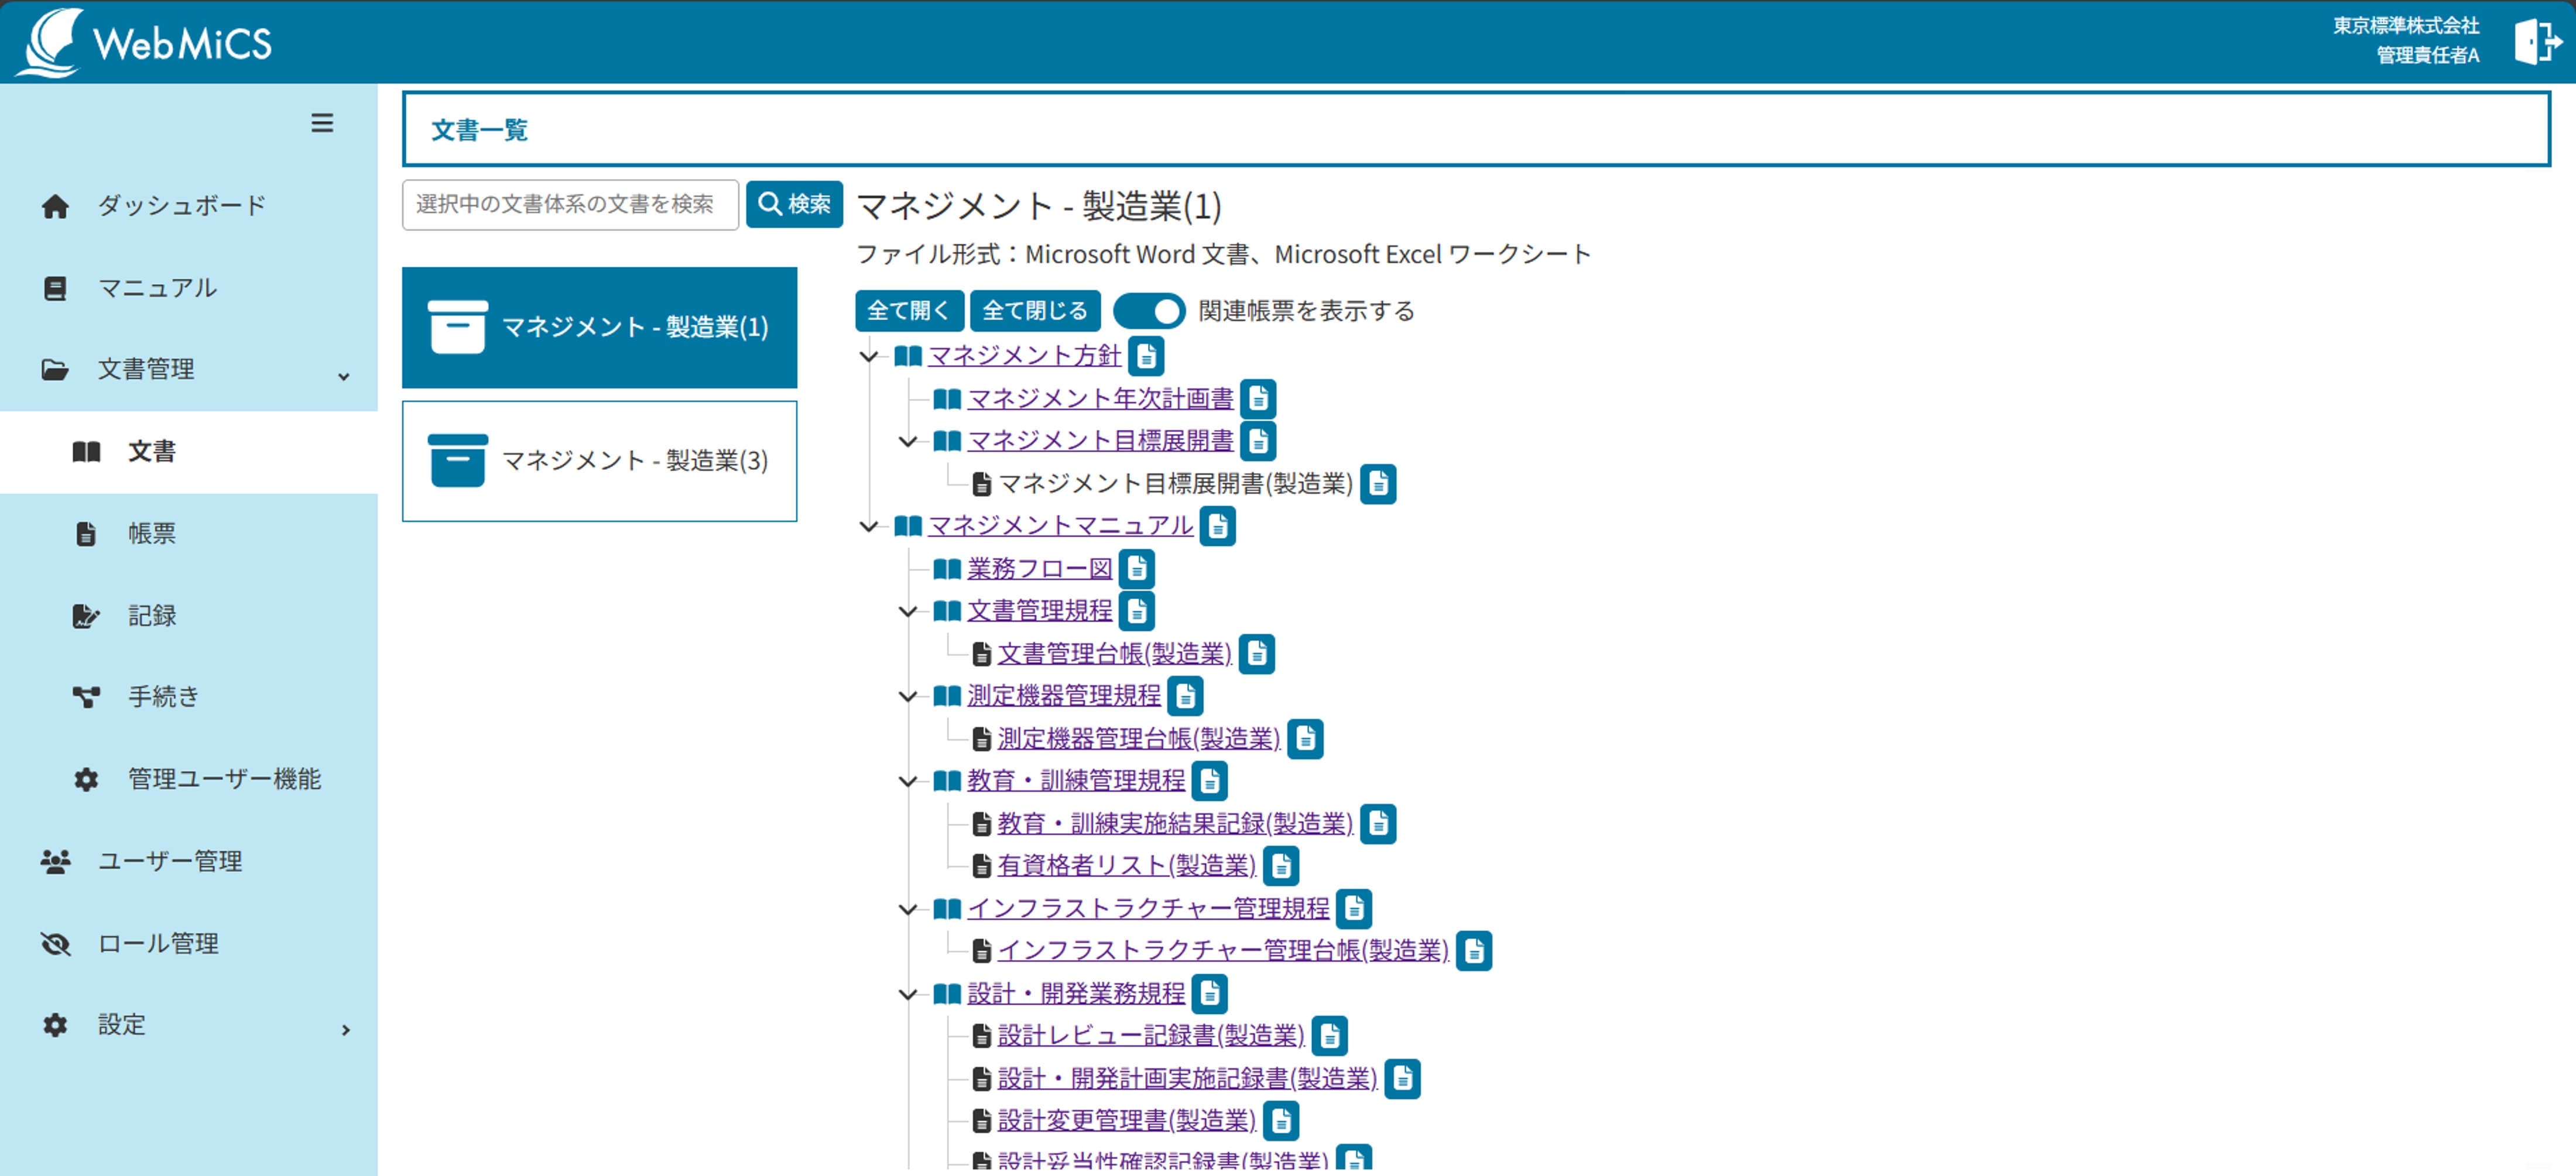Select the マネジメント - 製造業(3) document system
This screenshot has height=1176, width=2576.
[599, 460]
